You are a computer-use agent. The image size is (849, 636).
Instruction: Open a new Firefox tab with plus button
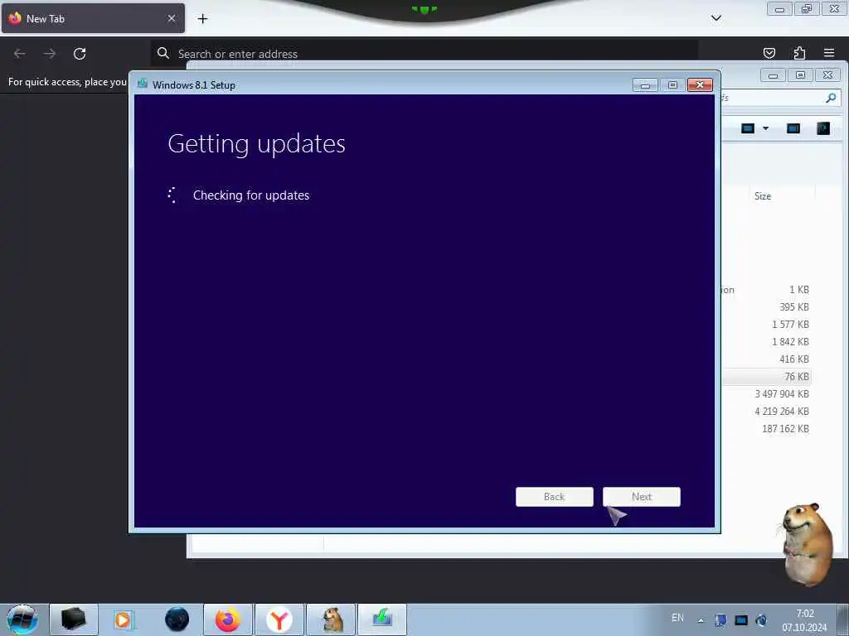tap(202, 18)
